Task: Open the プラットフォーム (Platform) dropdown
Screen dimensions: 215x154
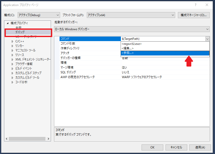Action: point(131,15)
